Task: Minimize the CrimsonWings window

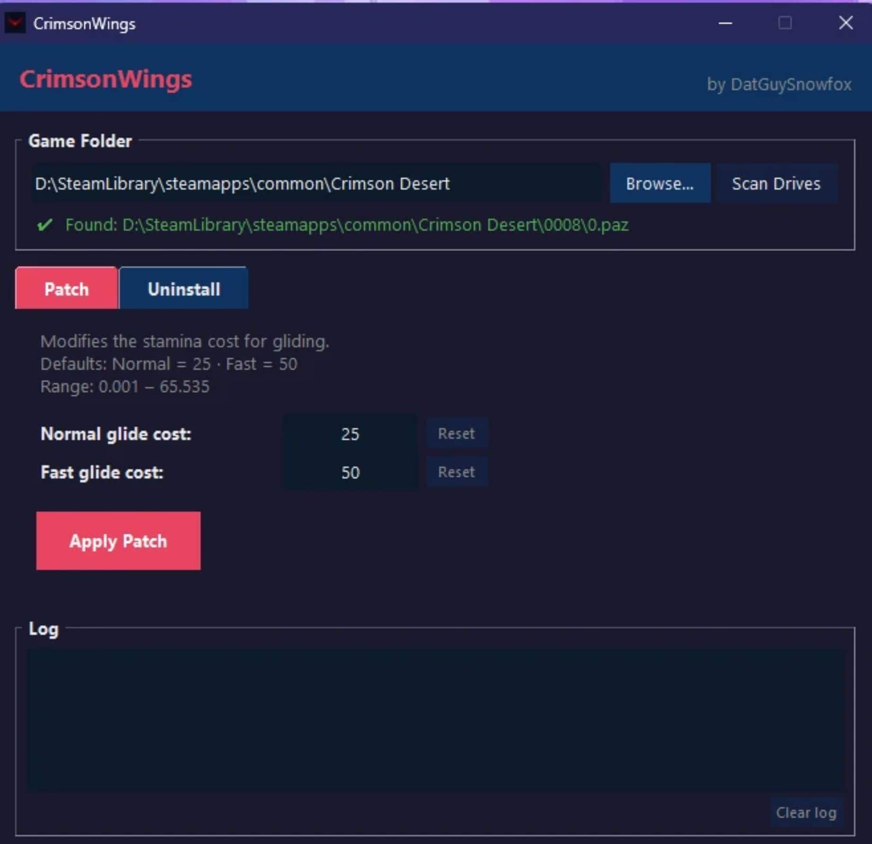Action: pos(725,23)
